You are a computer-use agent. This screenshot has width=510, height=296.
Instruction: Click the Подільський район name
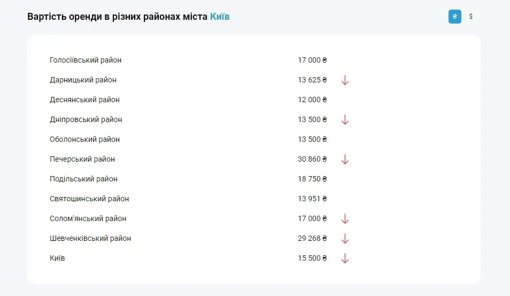pyautogui.click(x=83, y=179)
